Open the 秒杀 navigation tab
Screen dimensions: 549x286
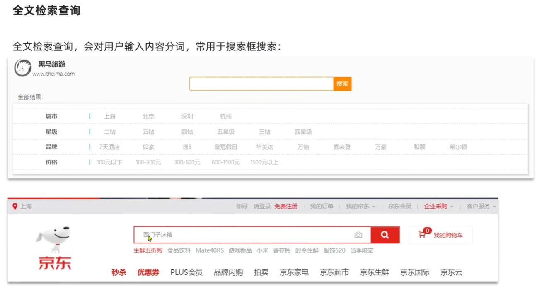click(x=119, y=272)
